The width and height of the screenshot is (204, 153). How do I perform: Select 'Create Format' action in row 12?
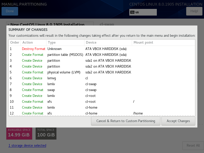pos(33,113)
